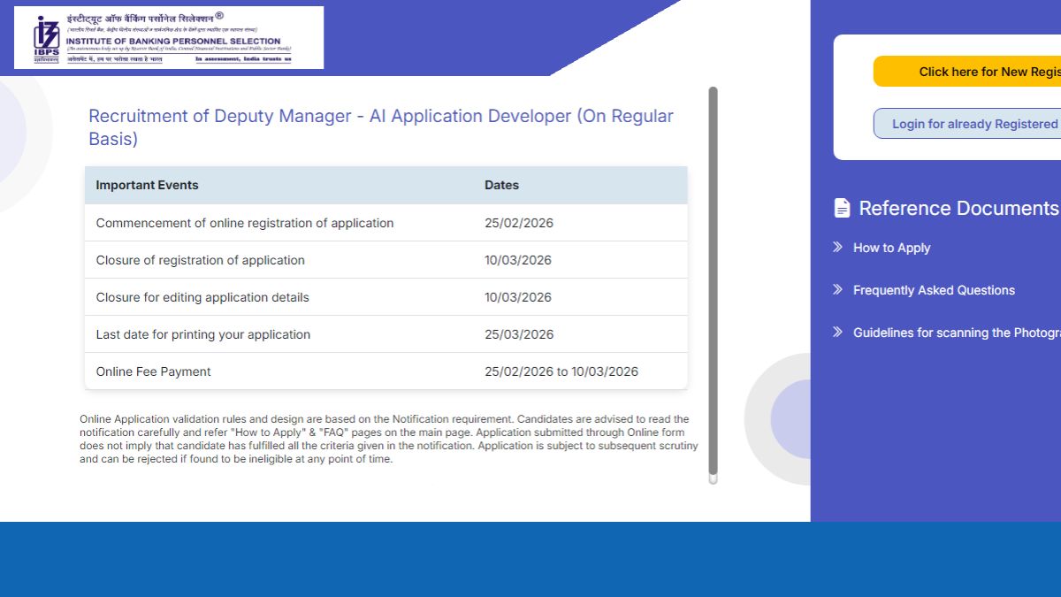This screenshot has height=597, width=1061.
Task: Click the Reference Documents page icon
Action: tap(841, 207)
